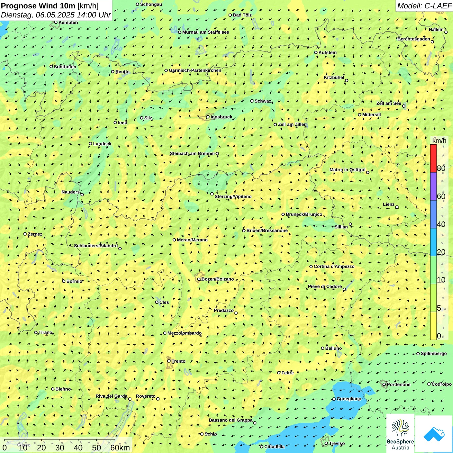Select the Tirano label
Screen dimensions: 453x453
45,332
